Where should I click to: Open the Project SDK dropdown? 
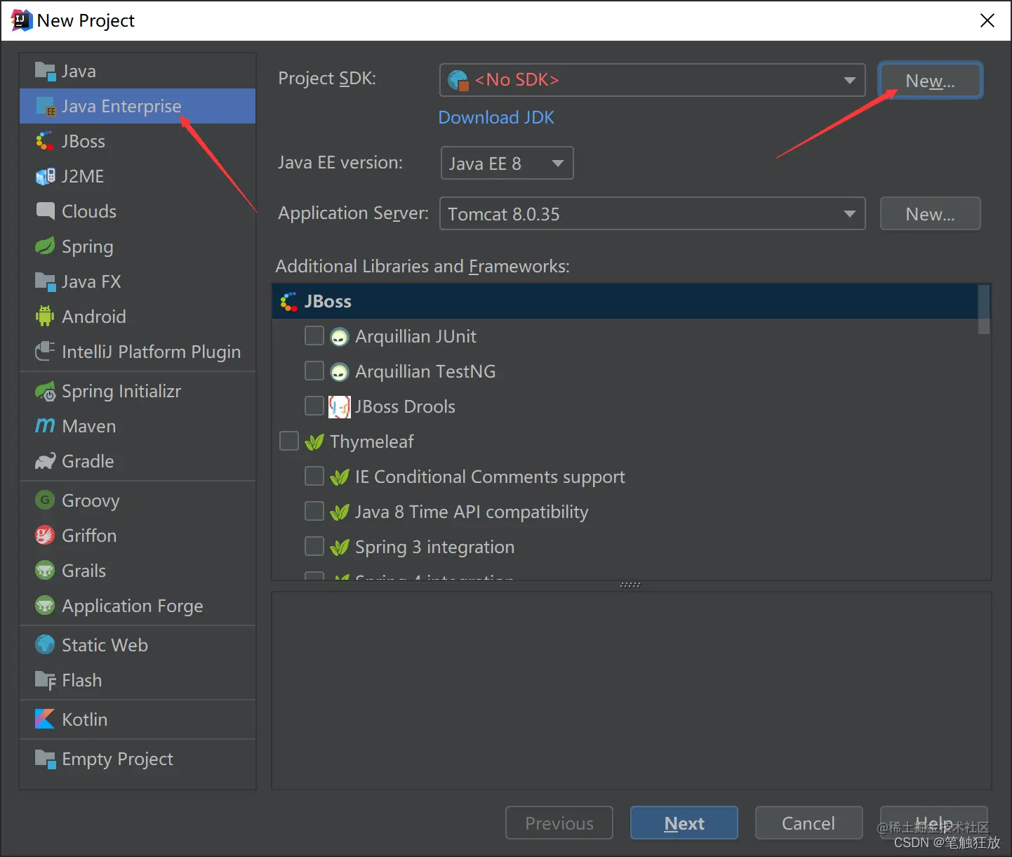pyautogui.click(x=652, y=80)
